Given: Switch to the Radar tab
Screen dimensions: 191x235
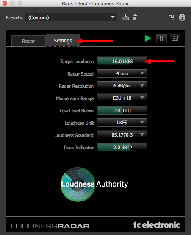Looking at the screenshot, I should point(28,41).
